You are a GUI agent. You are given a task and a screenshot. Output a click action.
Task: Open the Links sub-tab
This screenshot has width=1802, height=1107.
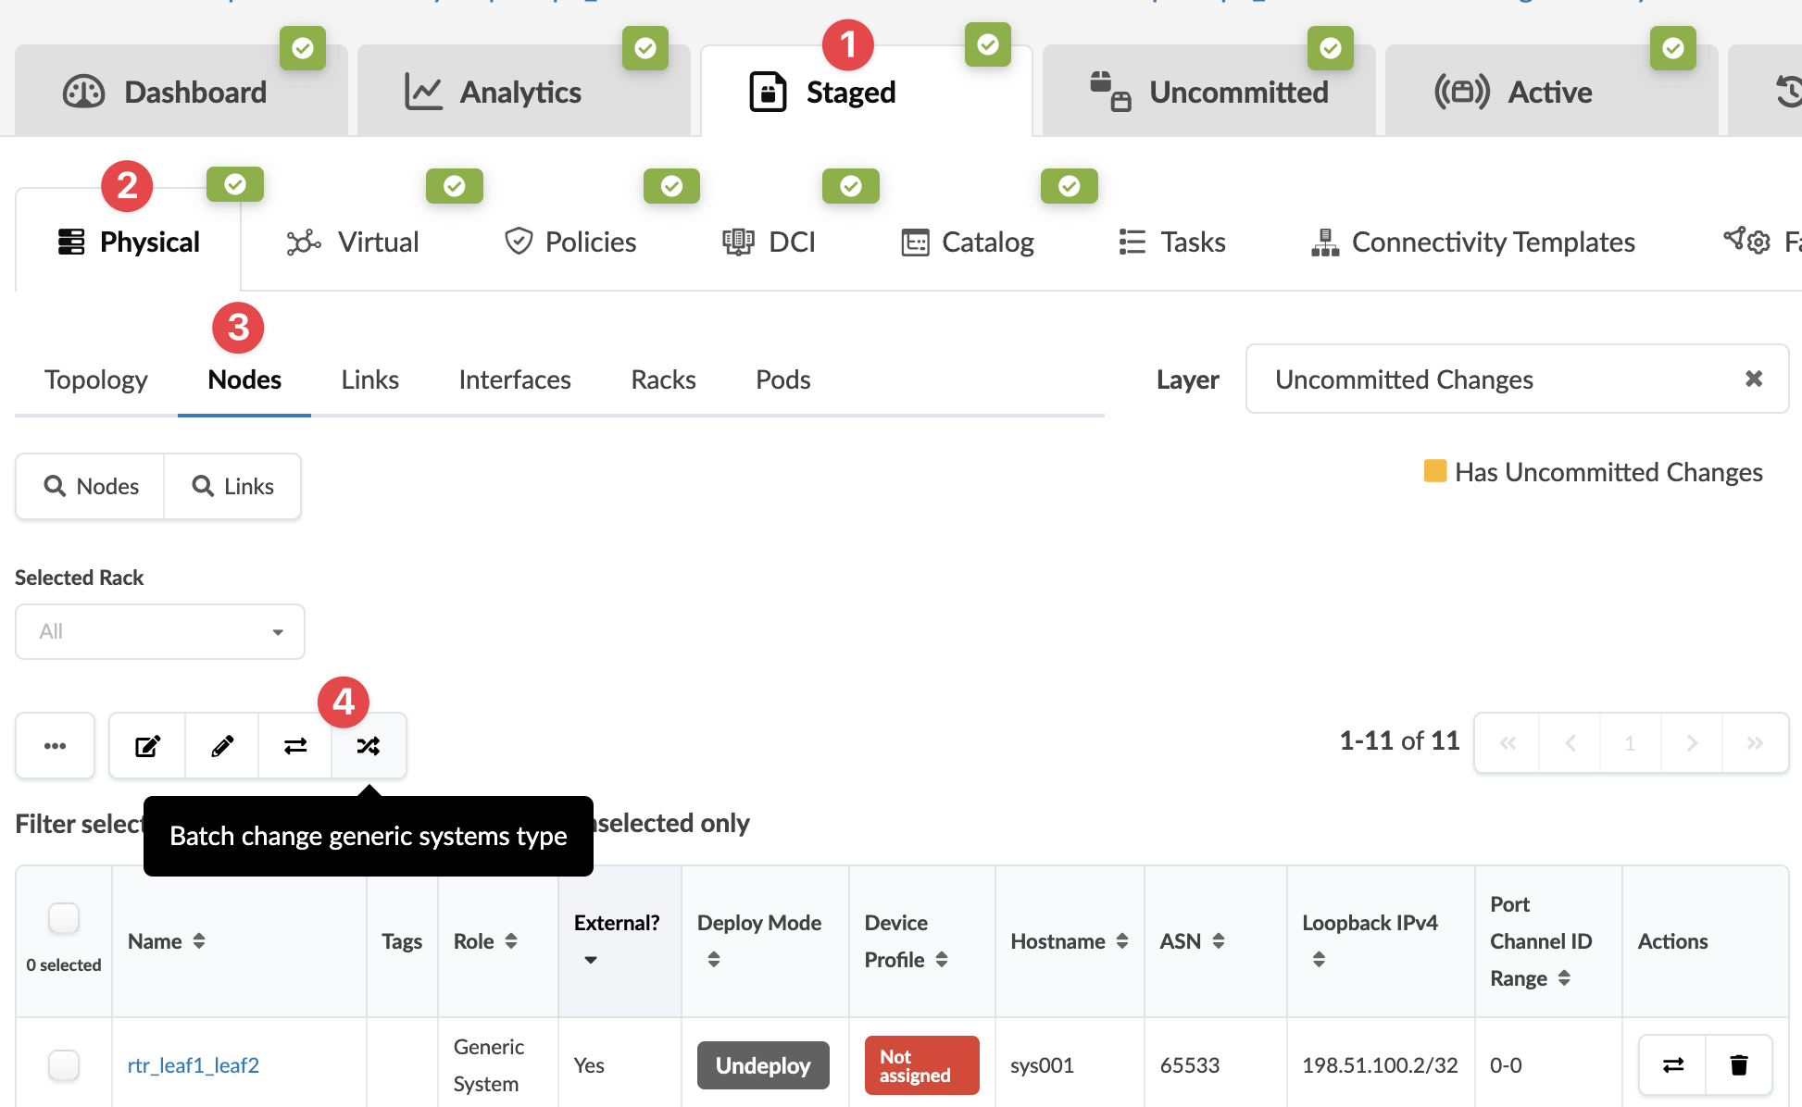pos(369,379)
